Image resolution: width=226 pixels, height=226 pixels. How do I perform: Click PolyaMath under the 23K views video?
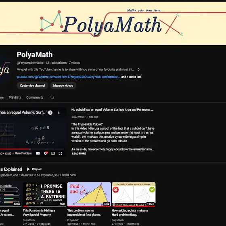click(x=29, y=220)
